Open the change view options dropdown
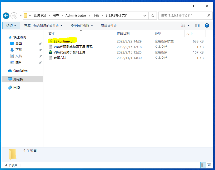Screen dimensions: 215x170 click(x=189, y=25)
